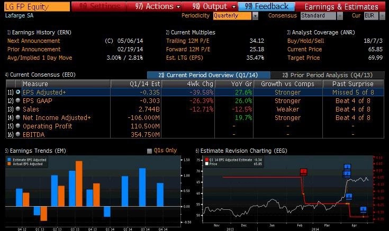
Task: Click the EBITDA value 354.750M
Action: [x=146, y=135]
